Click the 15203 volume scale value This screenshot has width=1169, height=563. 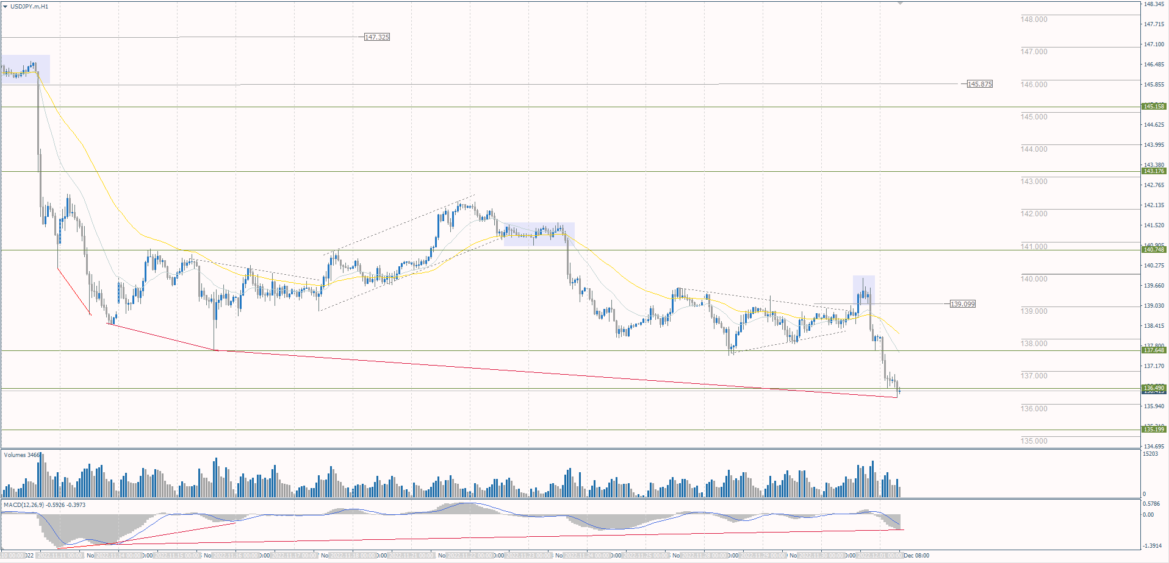point(1150,454)
